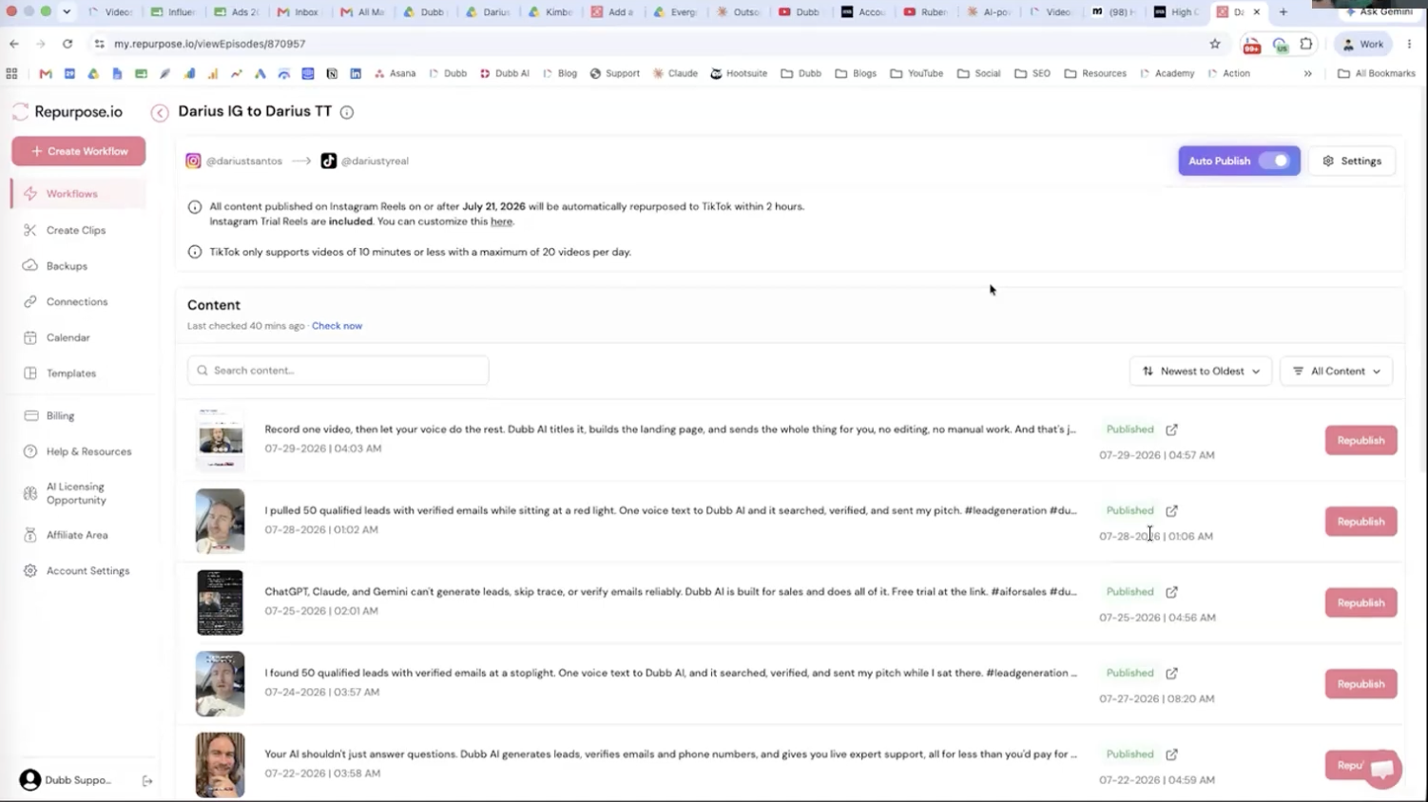Screen dimensions: 1428x802
Task: Republish the 07-24-2026 stoplight post
Action: (1360, 684)
